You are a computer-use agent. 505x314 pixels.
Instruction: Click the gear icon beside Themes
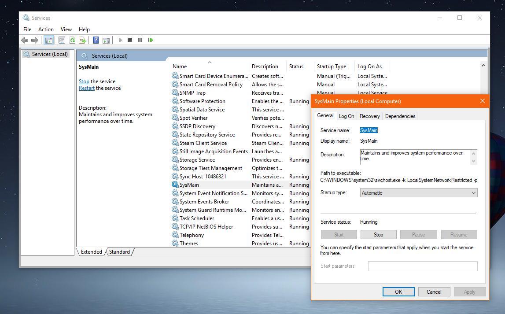pyautogui.click(x=175, y=243)
